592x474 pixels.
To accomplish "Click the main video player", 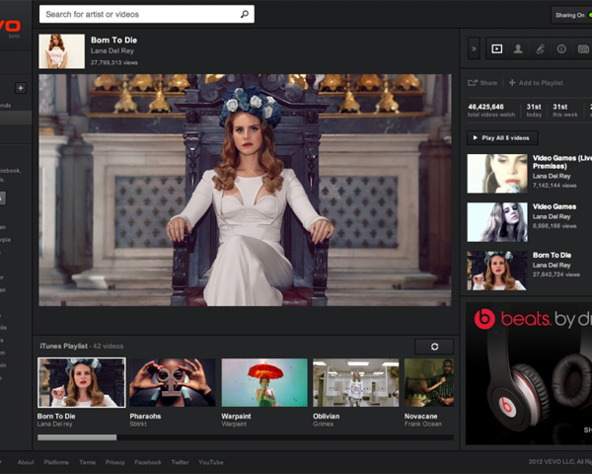I will point(245,190).
